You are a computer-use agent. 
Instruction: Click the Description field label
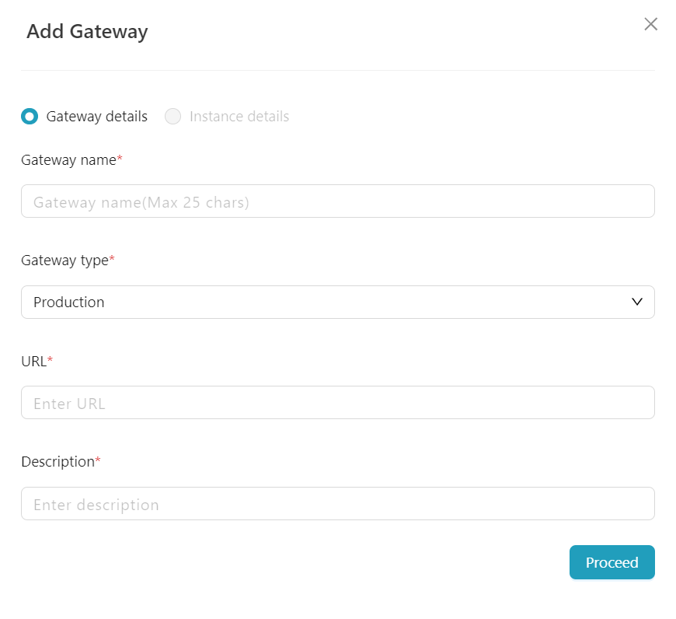(57, 462)
